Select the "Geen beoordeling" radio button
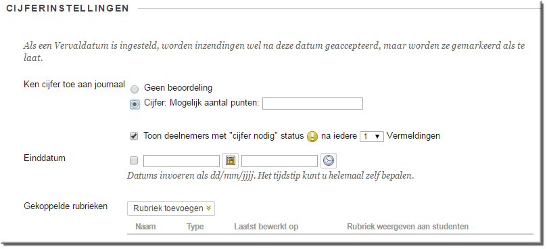 pos(135,89)
